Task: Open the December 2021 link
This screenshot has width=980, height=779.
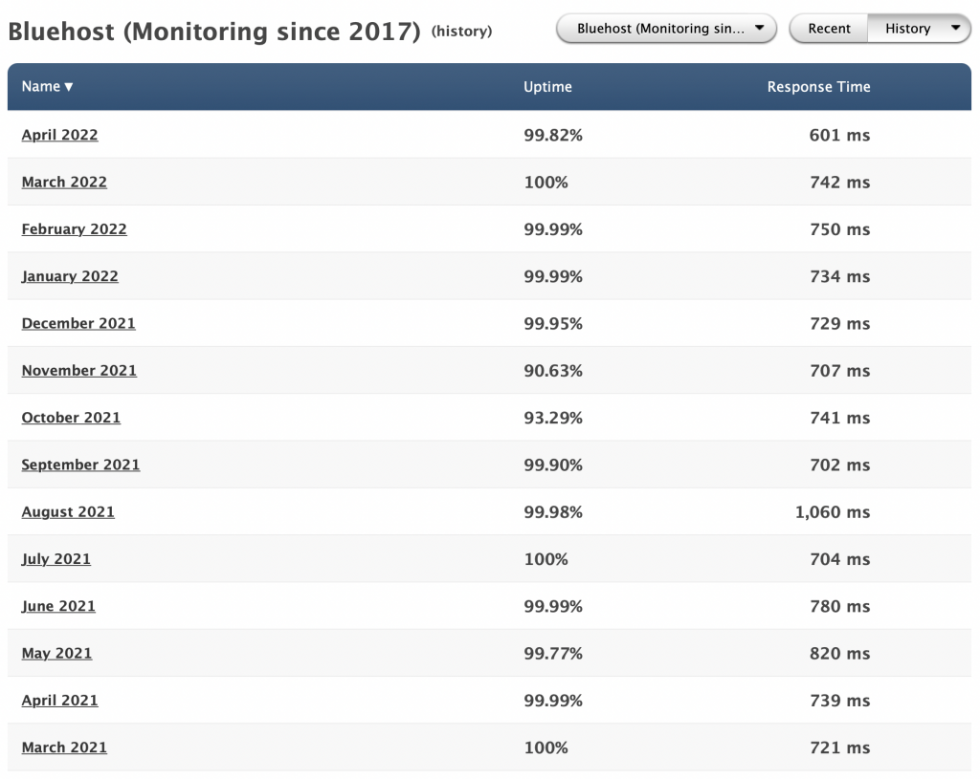Action: pos(78,323)
